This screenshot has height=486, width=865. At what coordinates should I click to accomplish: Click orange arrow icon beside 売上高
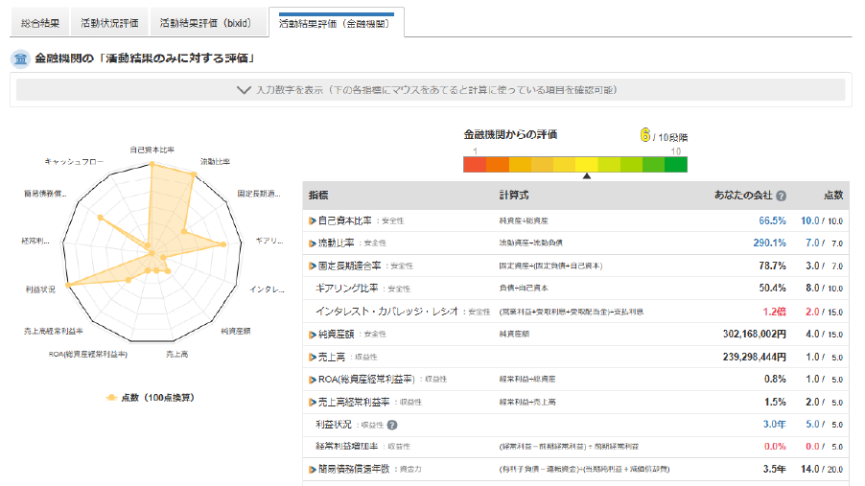point(312,357)
